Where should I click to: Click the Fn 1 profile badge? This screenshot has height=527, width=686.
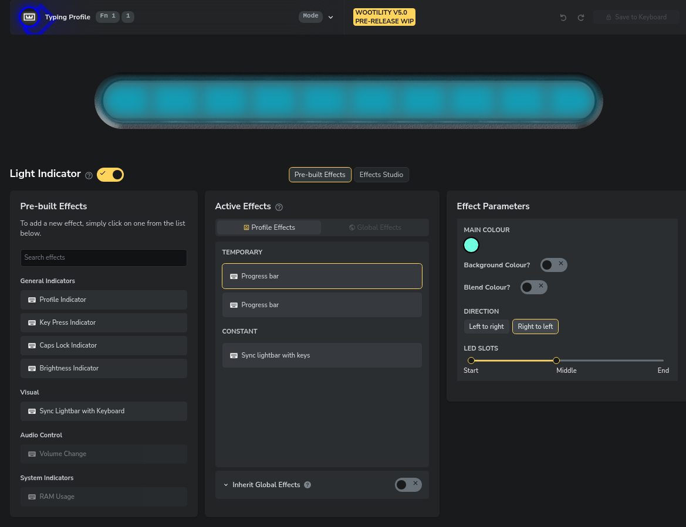click(x=107, y=16)
